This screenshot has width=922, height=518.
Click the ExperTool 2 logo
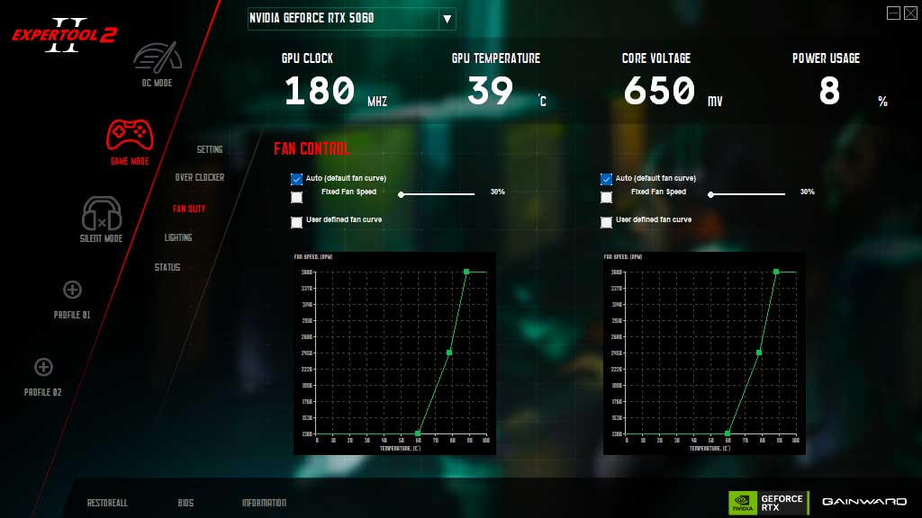coord(64,34)
